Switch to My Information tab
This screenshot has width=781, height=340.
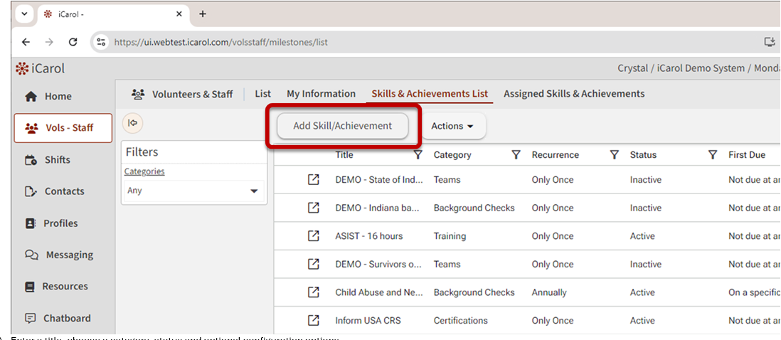[x=321, y=94]
